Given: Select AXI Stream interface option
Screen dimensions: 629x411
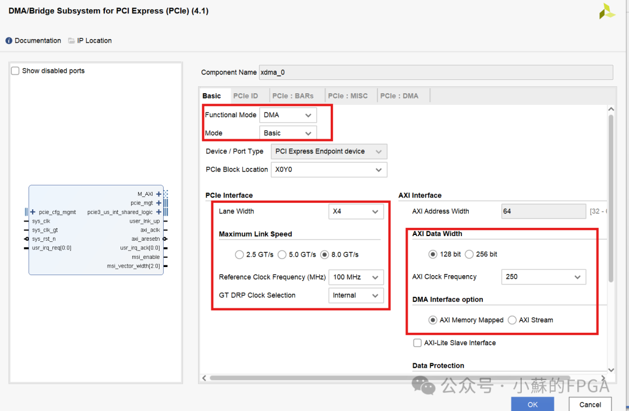Looking at the screenshot, I should click(x=512, y=320).
